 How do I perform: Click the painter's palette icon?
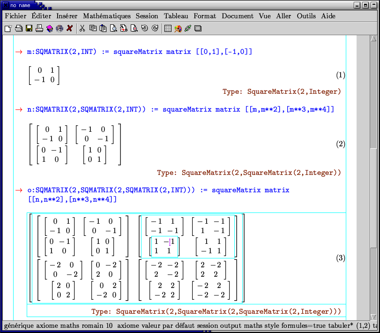pos(178,28)
